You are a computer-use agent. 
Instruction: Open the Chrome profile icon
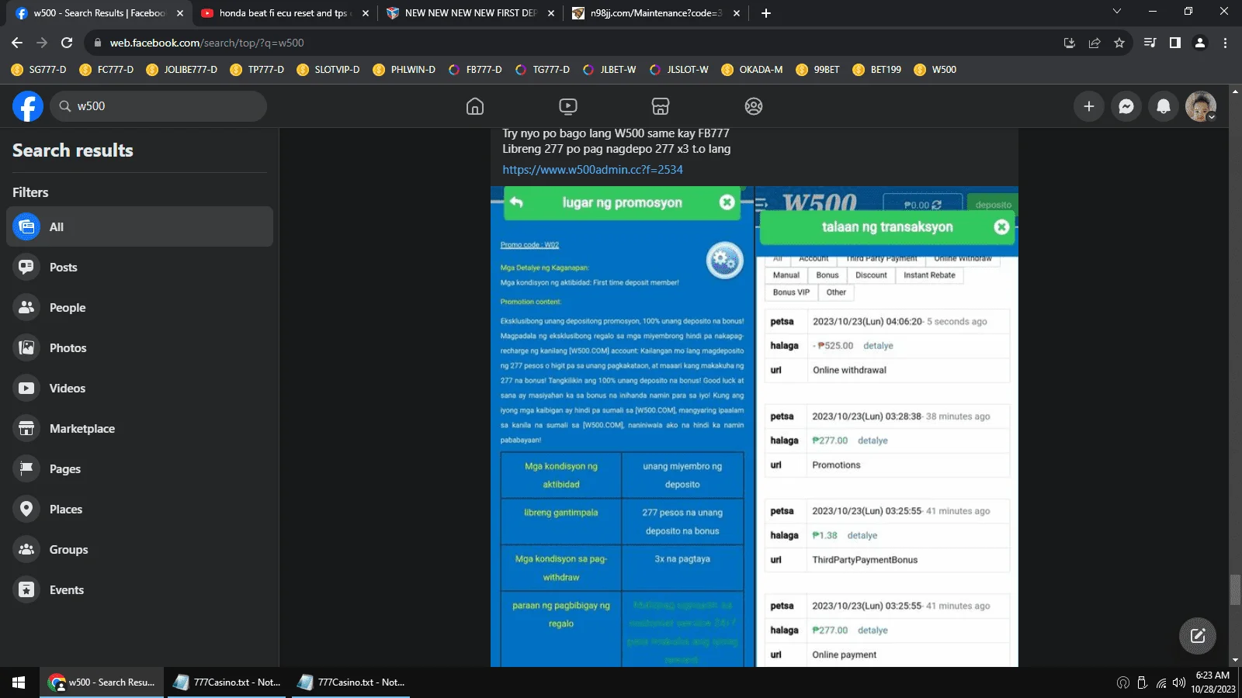tap(1200, 43)
